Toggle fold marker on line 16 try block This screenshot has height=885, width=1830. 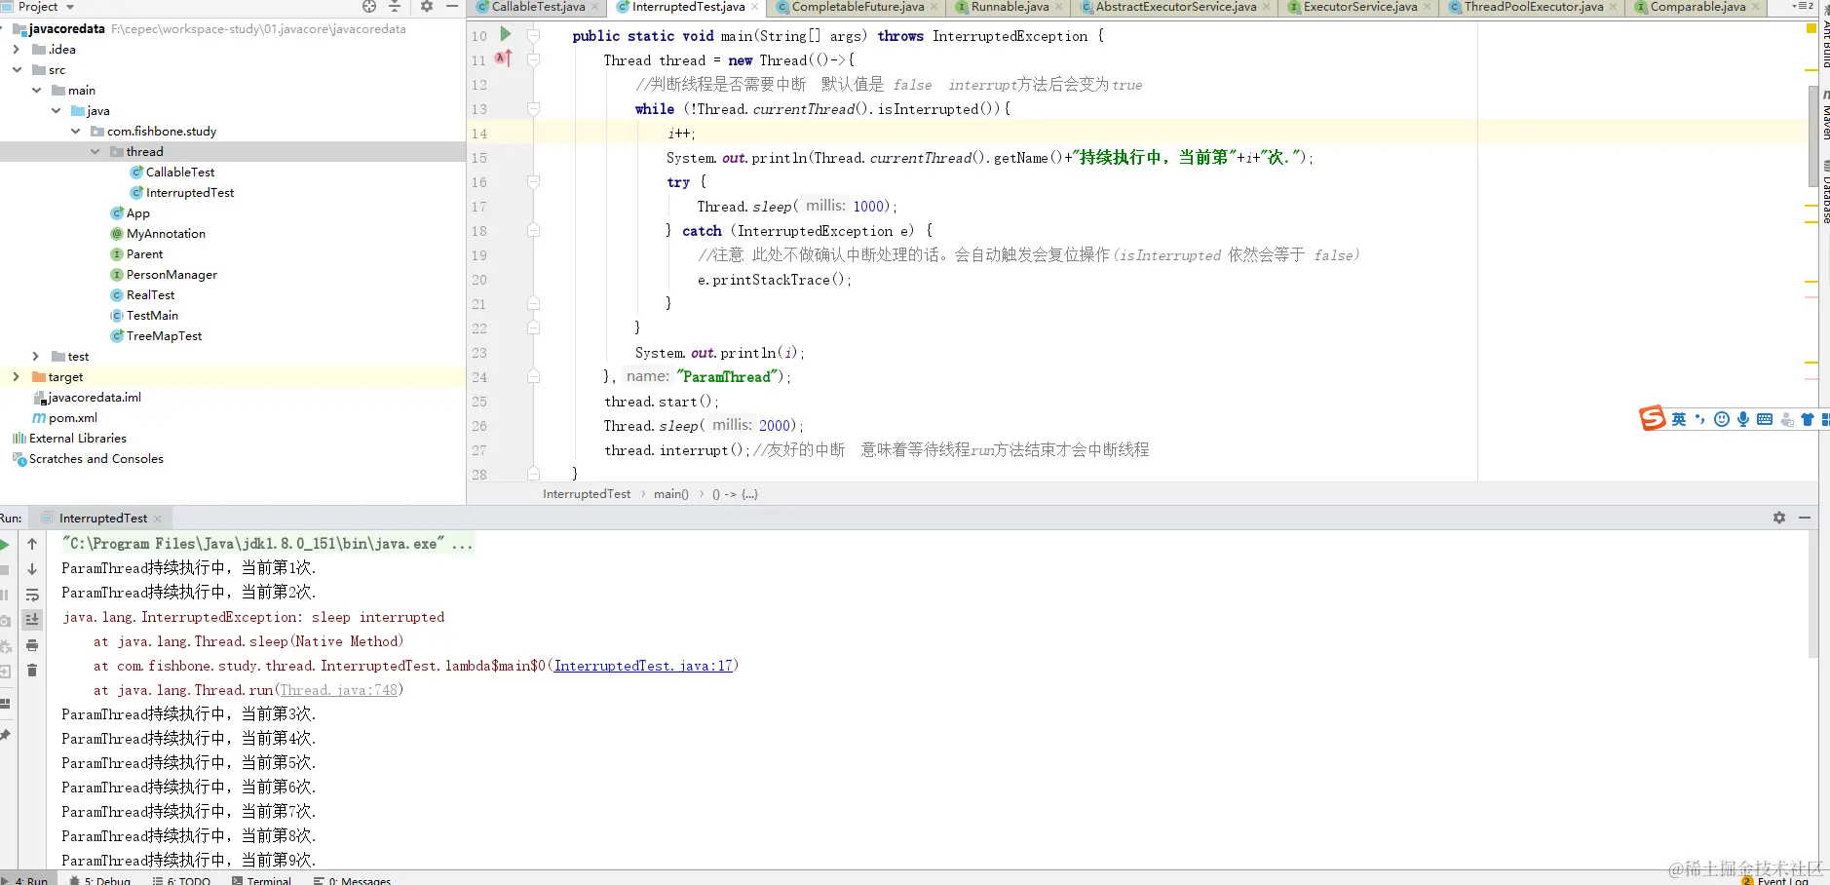coord(533,181)
